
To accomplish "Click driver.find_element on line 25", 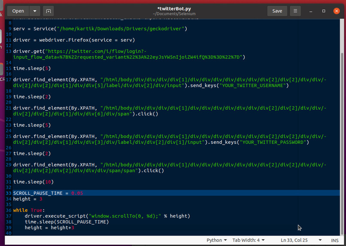I will click(x=41, y=137).
